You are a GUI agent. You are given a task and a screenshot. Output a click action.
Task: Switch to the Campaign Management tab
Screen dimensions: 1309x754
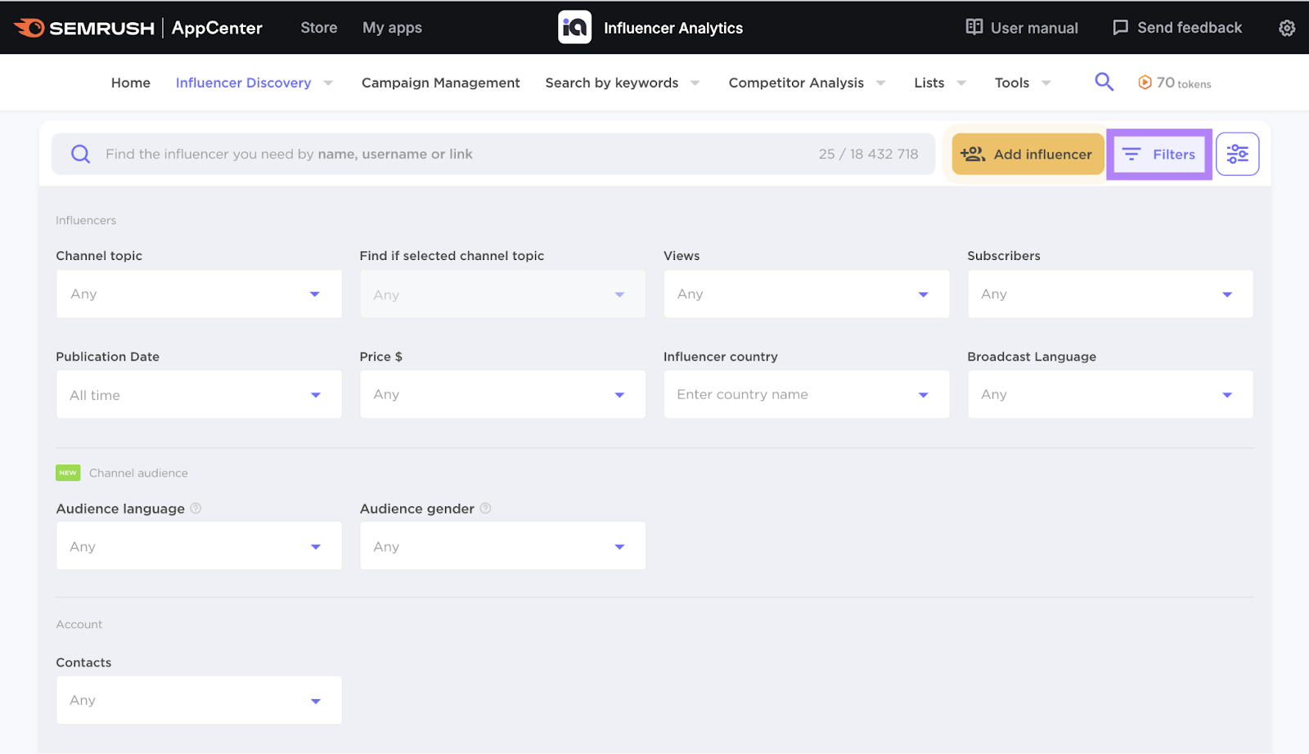(x=440, y=82)
